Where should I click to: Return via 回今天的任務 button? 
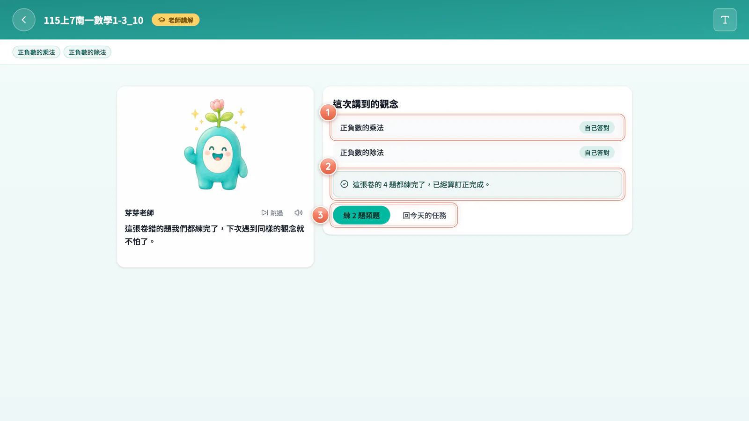tap(425, 215)
